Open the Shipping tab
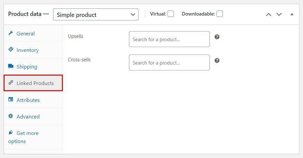 (x=27, y=67)
